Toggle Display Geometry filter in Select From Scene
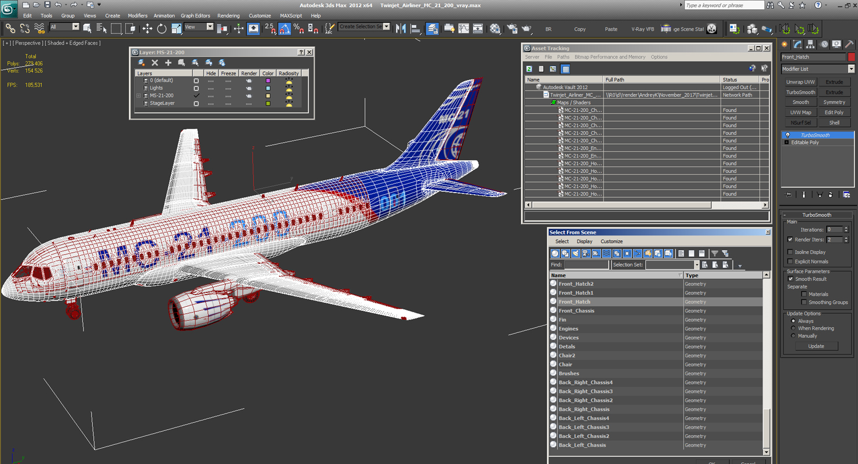 (555, 253)
